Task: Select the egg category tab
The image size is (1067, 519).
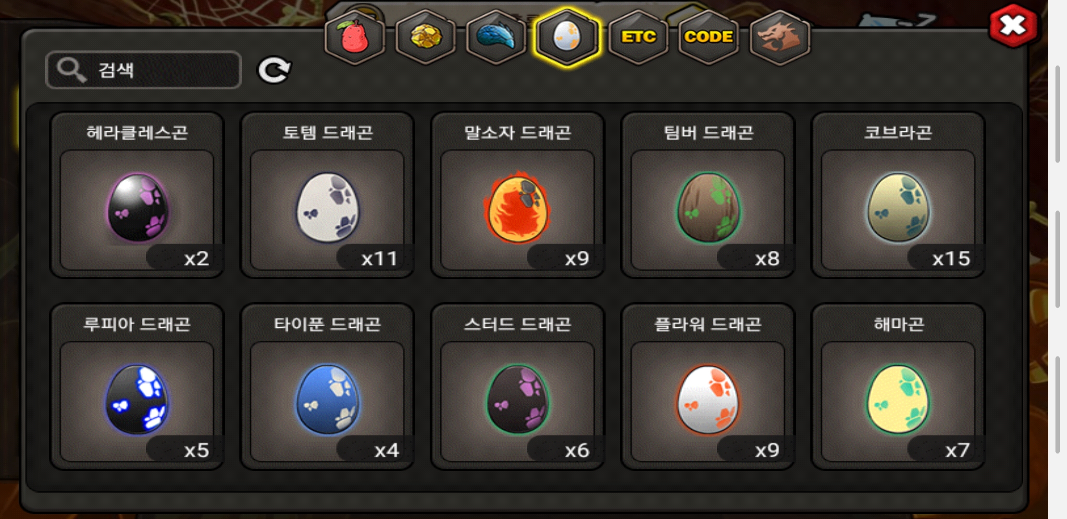Action: tap(567, 37)
